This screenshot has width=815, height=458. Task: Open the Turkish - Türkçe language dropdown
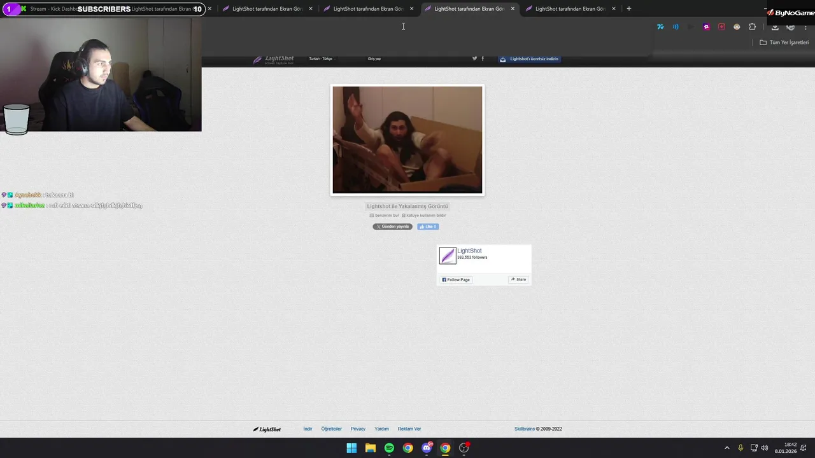point(321,59)
